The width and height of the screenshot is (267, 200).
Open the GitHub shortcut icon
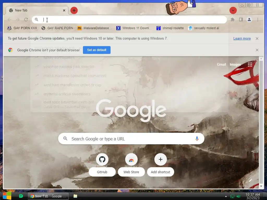102,159
